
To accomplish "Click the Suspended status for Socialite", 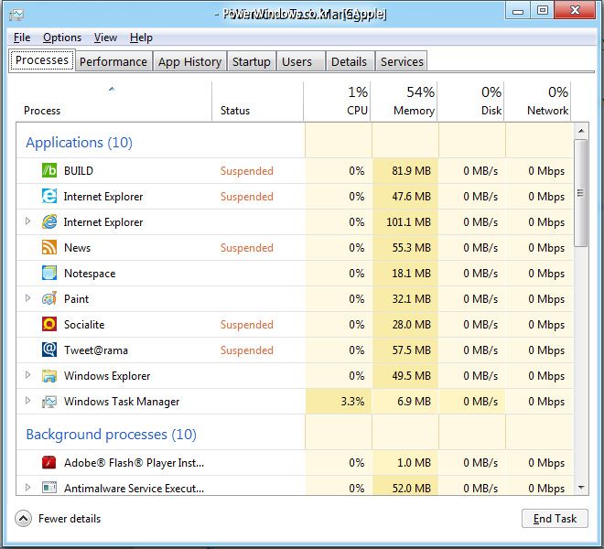I will tap(246, 325).
